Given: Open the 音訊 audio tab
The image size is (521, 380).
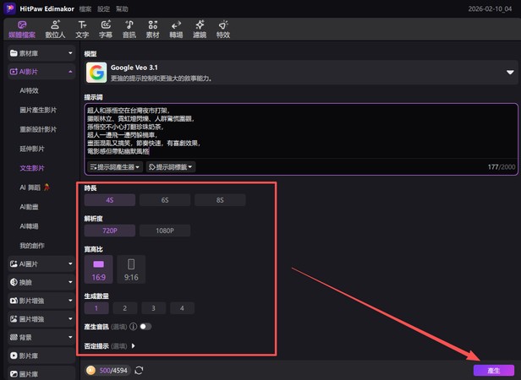Looking at the screenshot, I should tap(129, 30).
